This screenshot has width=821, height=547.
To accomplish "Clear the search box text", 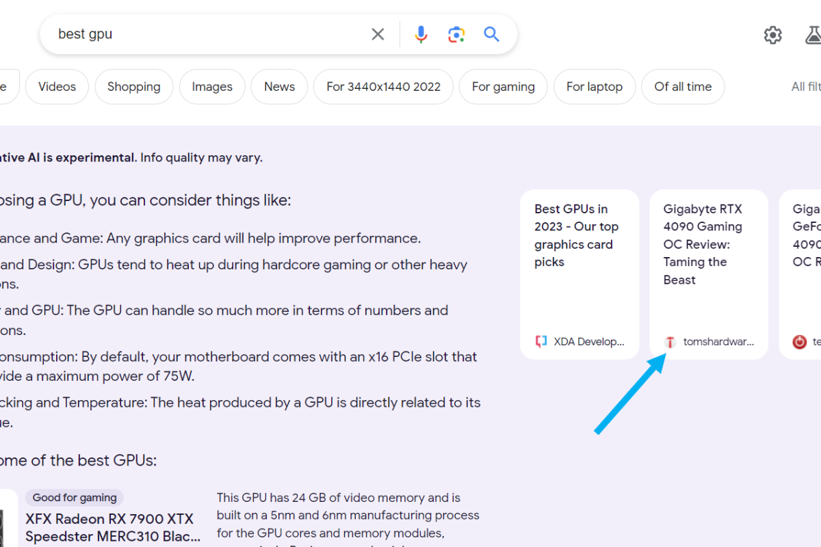I will click(x=378, y=34).
